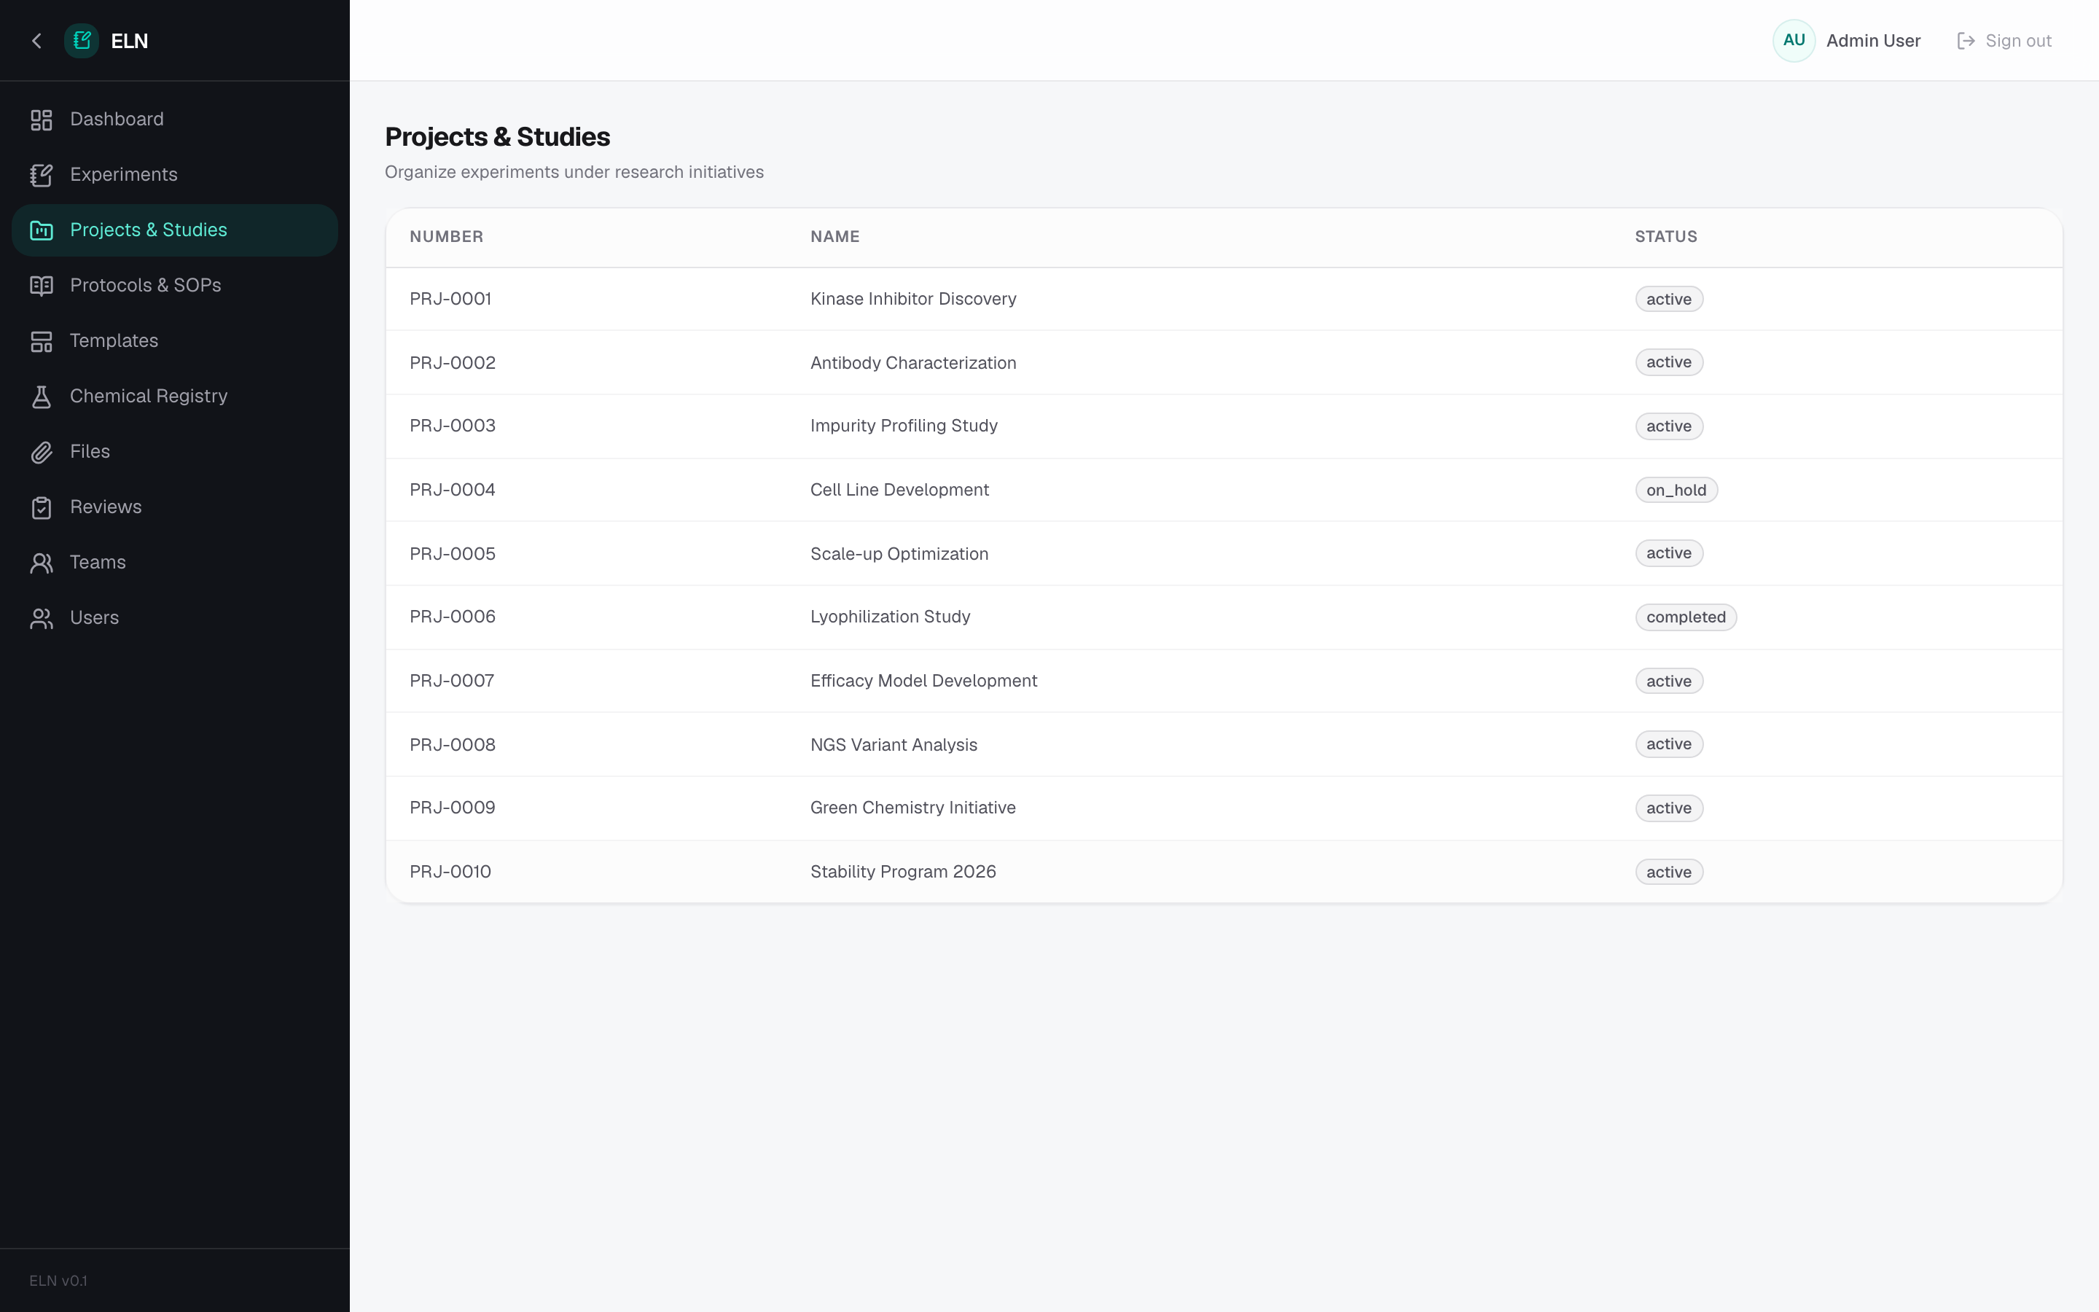
Task: Select project number PRJ-0002
Action: [452, 363]
